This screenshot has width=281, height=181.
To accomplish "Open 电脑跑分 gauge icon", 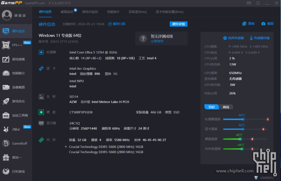I will 6,73.
